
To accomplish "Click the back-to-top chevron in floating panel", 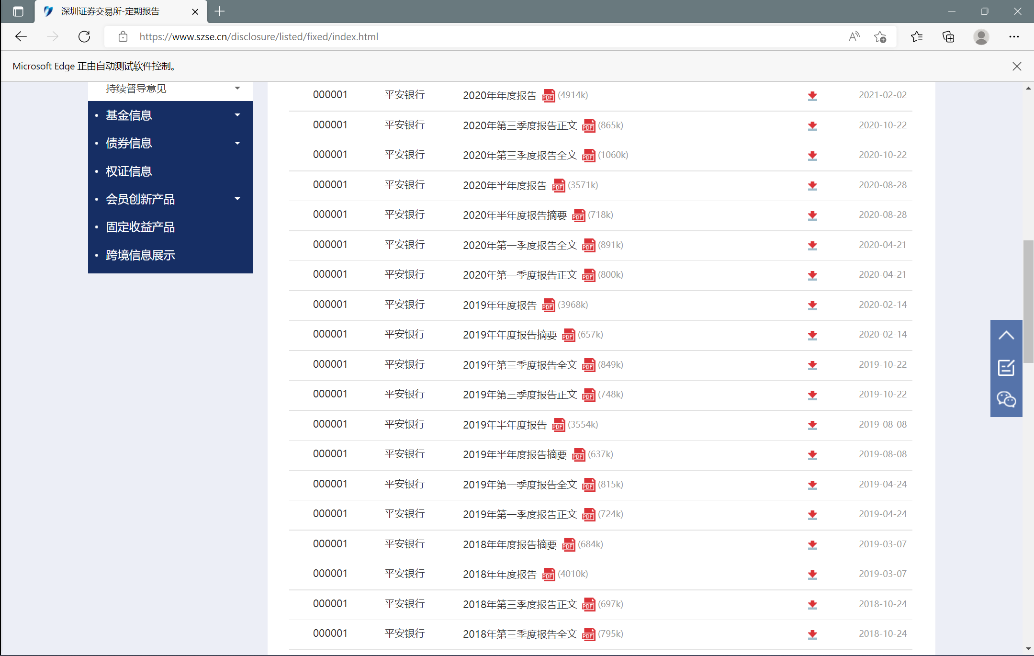I will coord(1006,335).
